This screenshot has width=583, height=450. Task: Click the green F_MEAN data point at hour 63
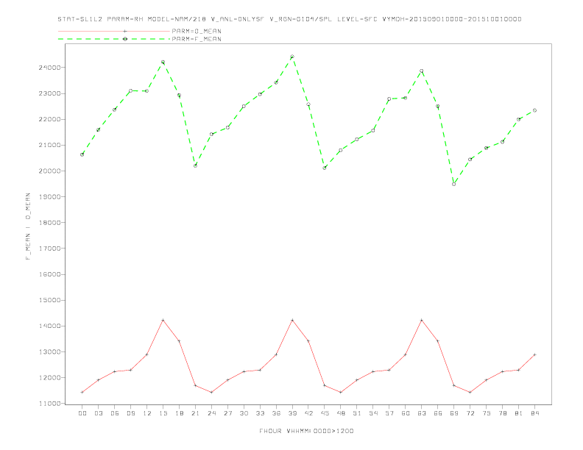[422, 71]
